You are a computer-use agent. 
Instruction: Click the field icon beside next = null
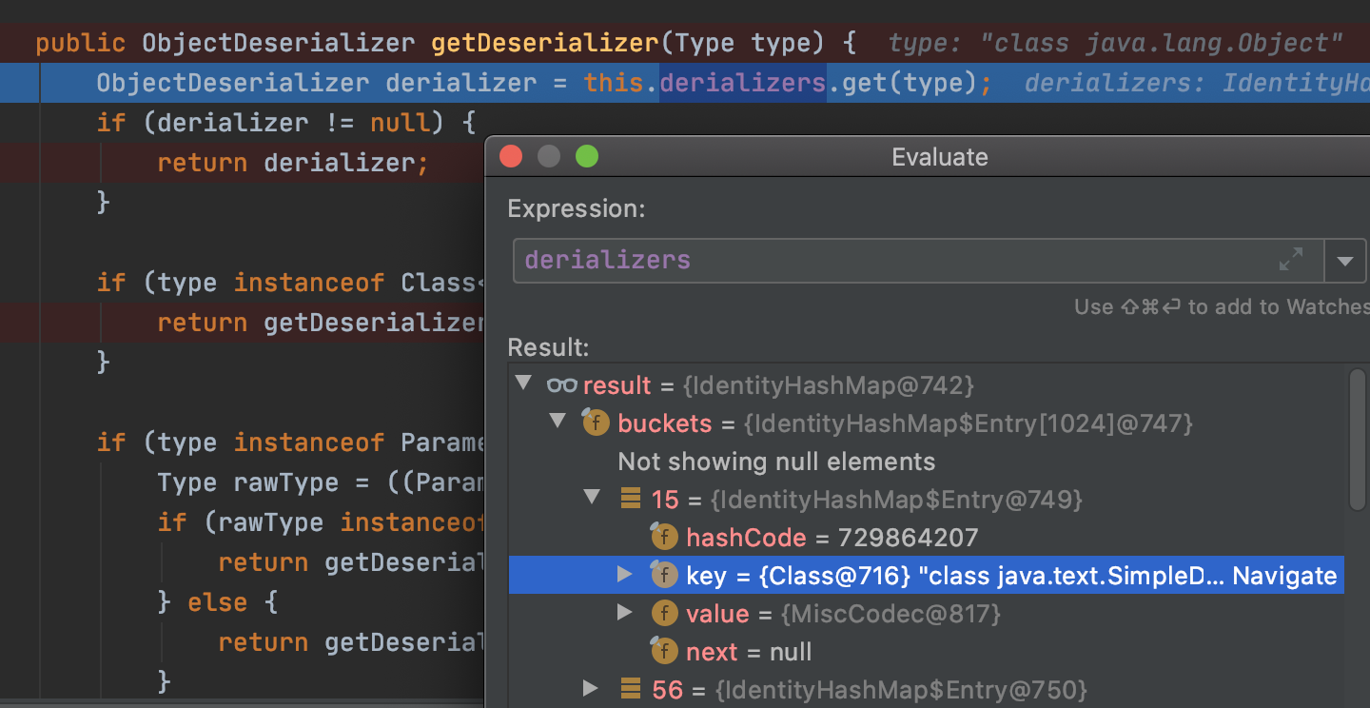pyautogui.click(x=664, y=651)
